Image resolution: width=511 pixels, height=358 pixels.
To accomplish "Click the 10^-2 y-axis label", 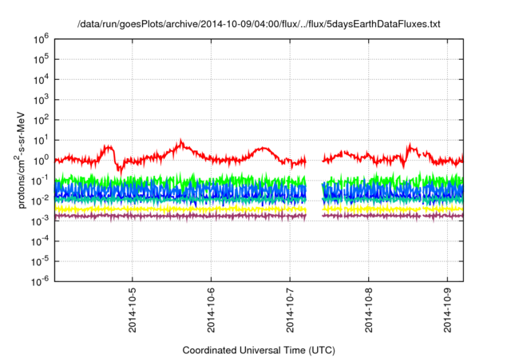I will click(40, 202).
